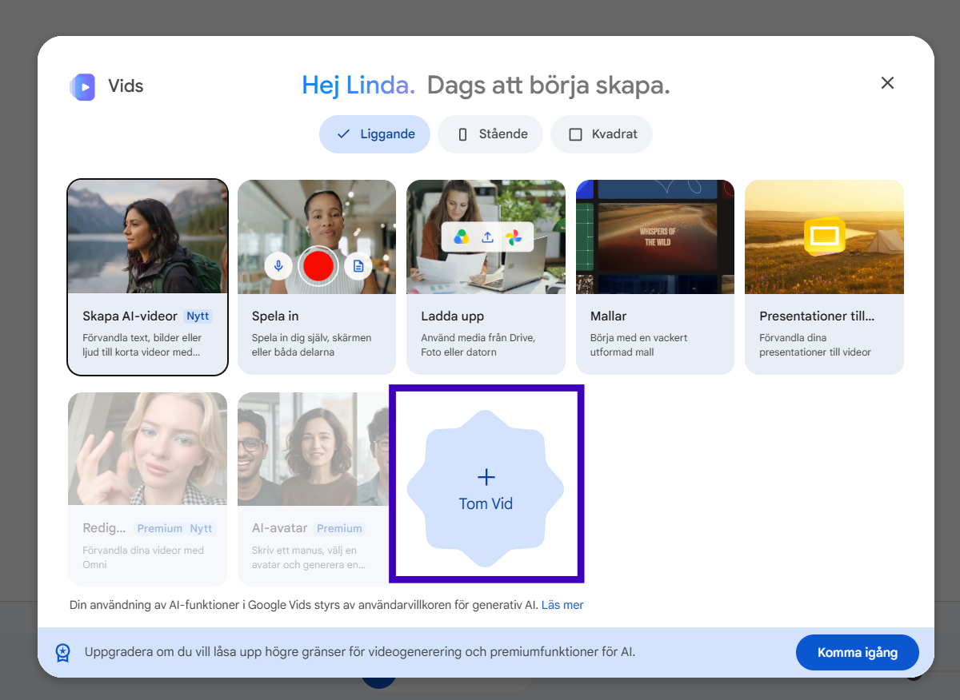Click the Premium AI-avatar card
This screenshot has height=700, width=960.
313,489
